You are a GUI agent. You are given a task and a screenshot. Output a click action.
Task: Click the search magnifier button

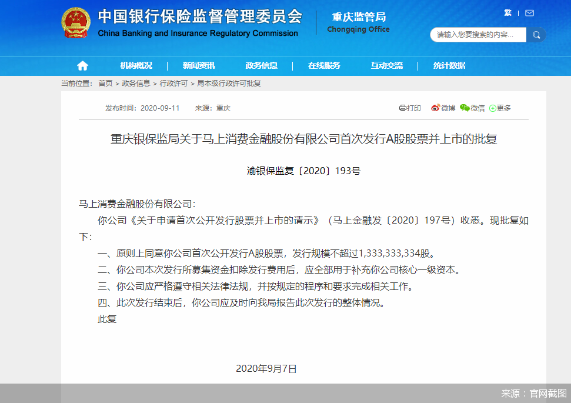536,35
